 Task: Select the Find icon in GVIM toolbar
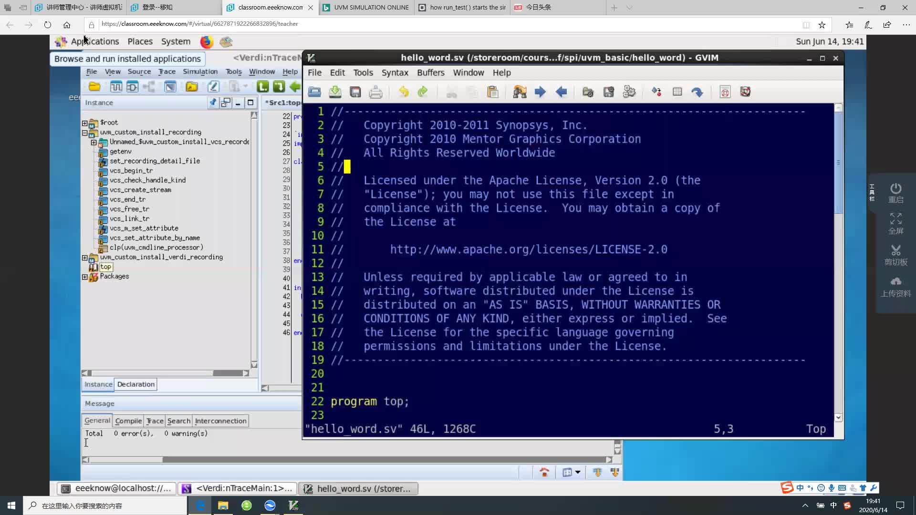click(519, 93)
